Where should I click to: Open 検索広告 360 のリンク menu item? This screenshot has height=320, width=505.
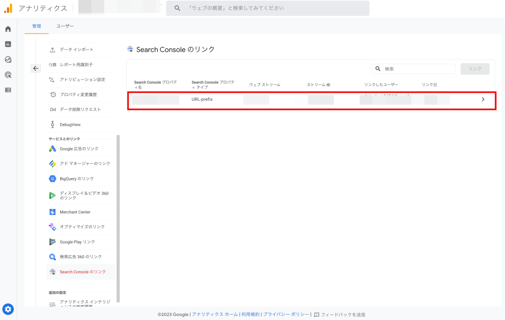point(80,257)
